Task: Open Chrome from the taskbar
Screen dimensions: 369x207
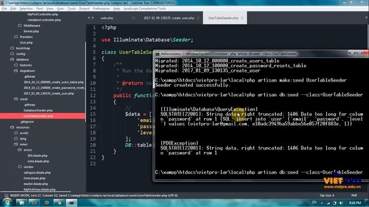Action: point(59,203)
